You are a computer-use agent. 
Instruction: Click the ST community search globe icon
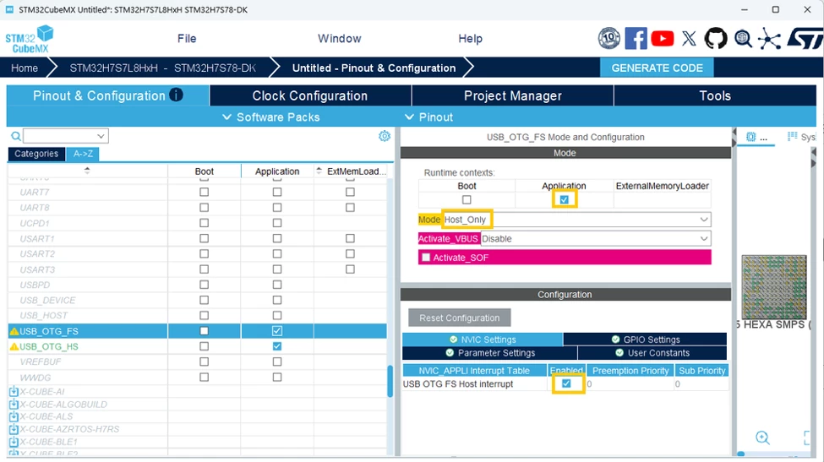coord(743,38)
